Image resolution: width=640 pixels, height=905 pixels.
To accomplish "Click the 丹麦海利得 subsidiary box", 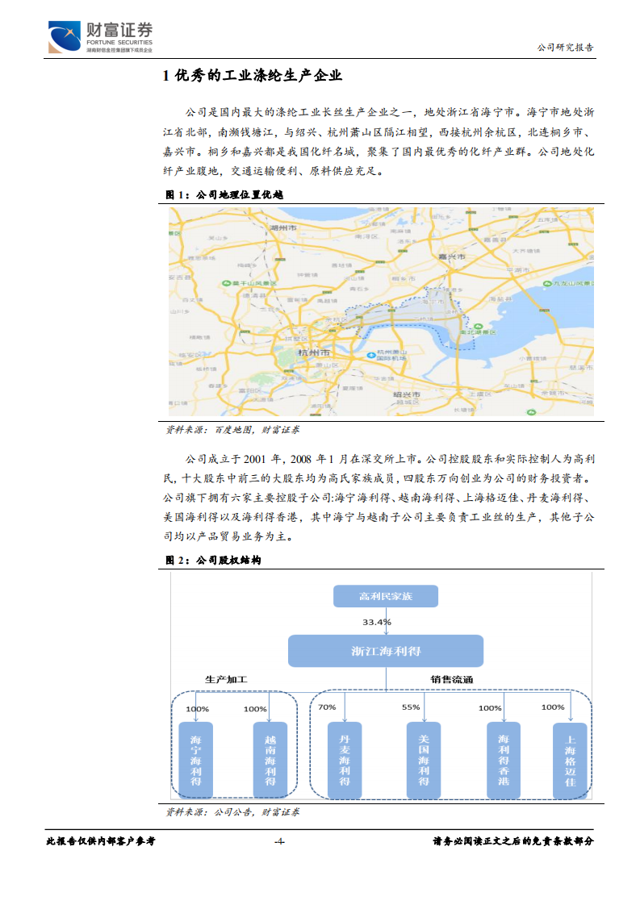I will click(345, 761).
